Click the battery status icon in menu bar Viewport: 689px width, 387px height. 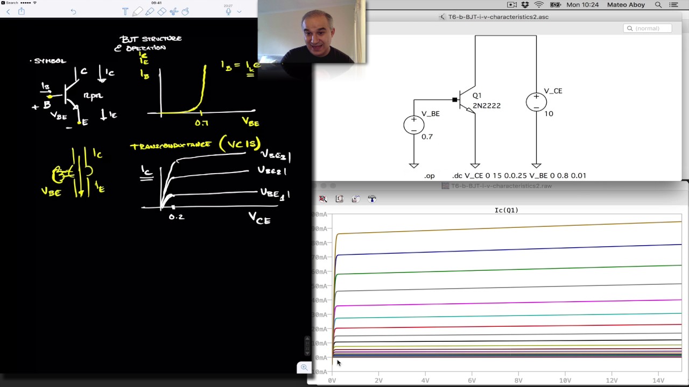click(555, 5)
